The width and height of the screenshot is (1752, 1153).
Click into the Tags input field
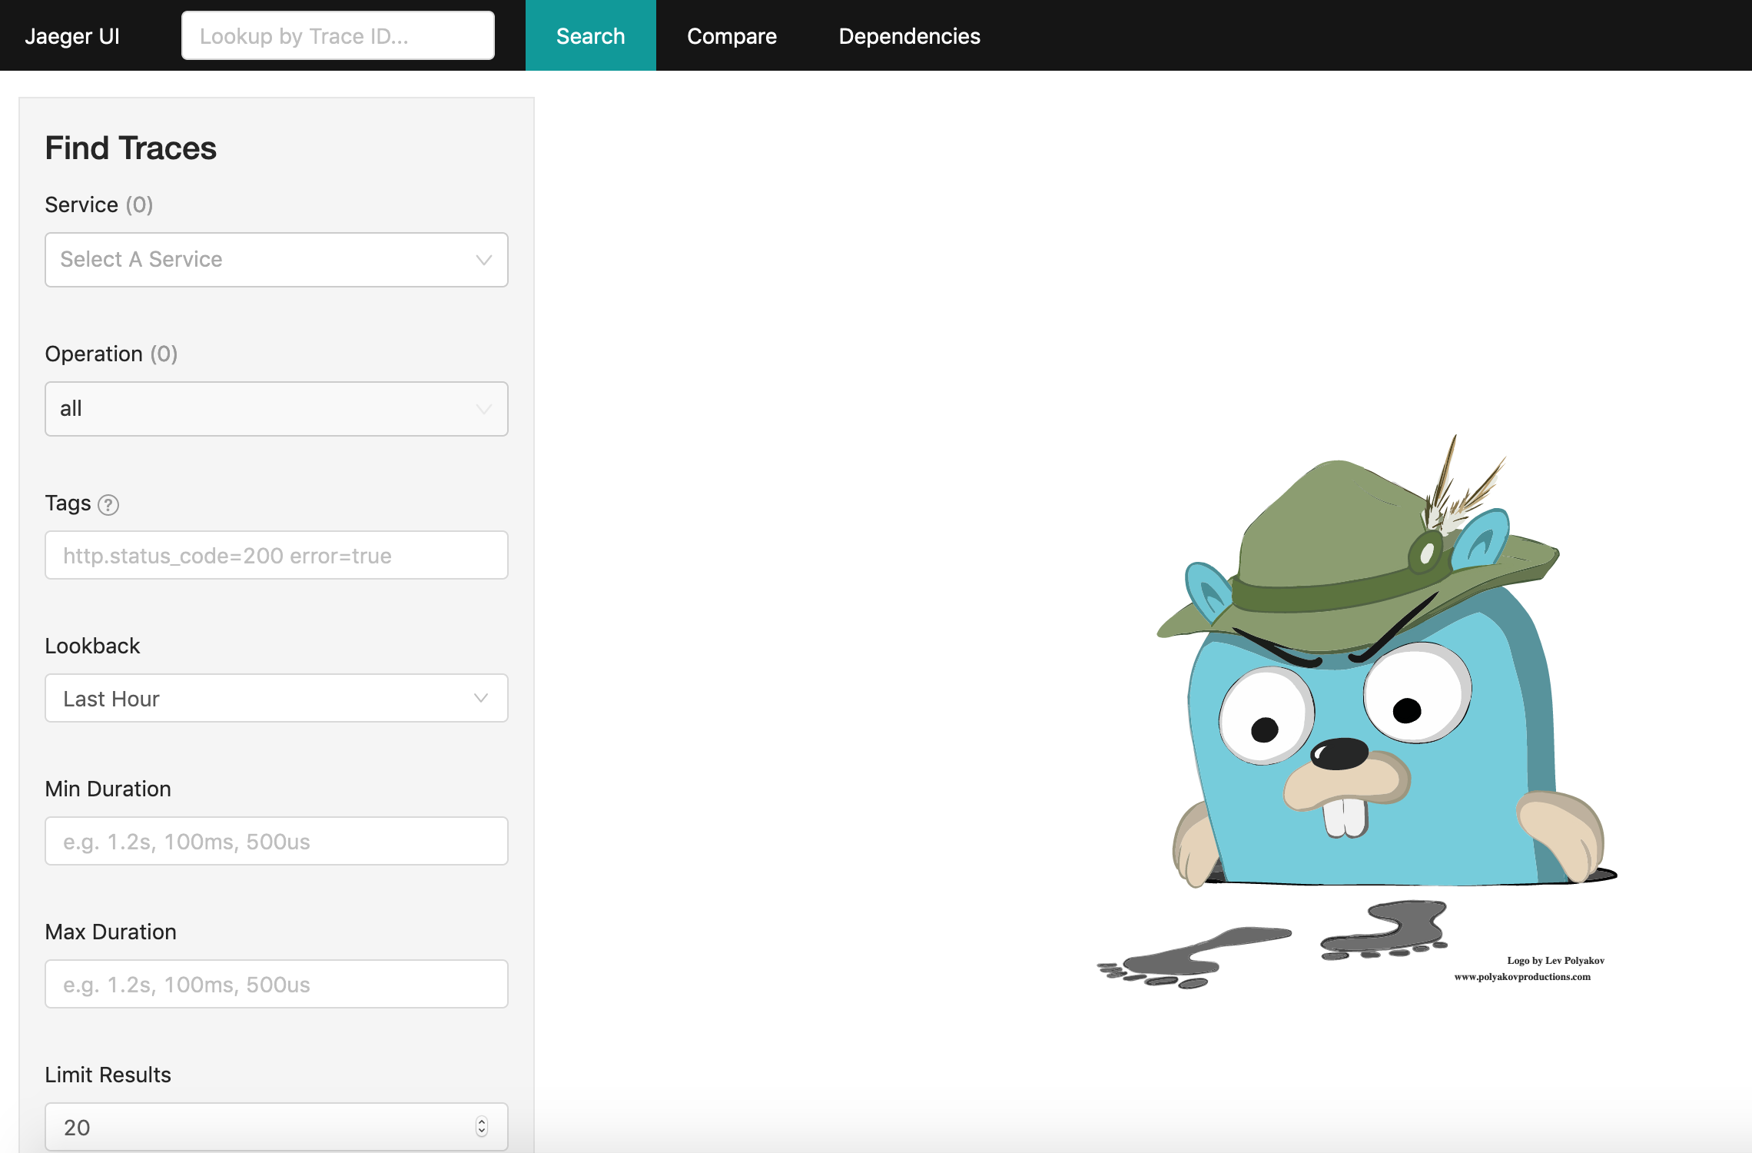(277, 555)
